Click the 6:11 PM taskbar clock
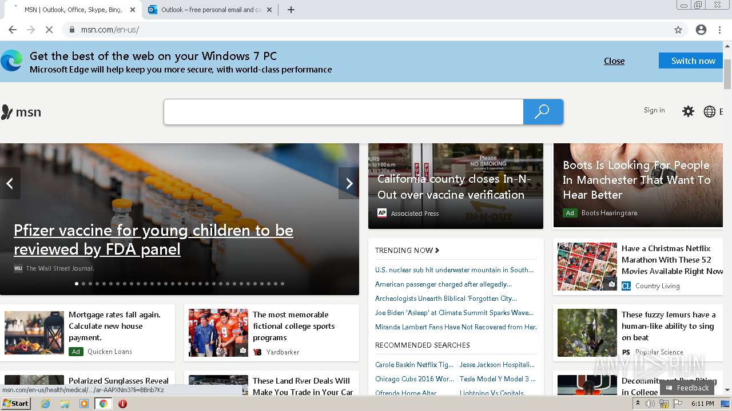732x411 pixels. click(x=702, y=404)
